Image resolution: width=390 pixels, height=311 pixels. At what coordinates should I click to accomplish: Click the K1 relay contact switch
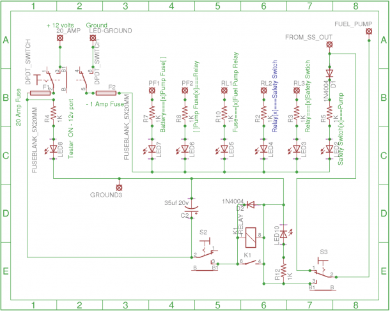[251, 262]
